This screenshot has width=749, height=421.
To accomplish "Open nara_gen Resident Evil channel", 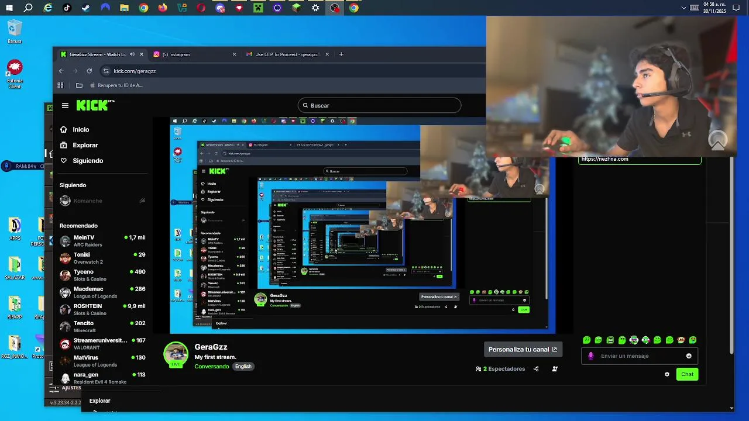I will [x=102, y=378].
